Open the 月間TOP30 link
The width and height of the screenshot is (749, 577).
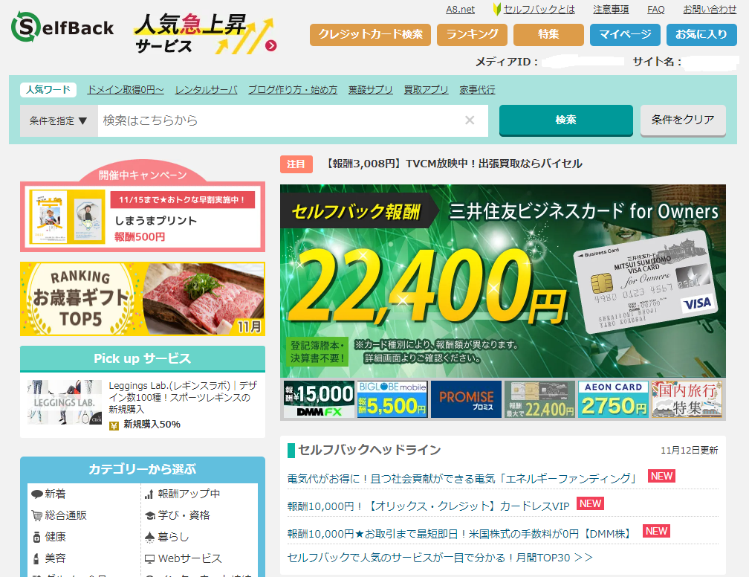click(440, 558)
